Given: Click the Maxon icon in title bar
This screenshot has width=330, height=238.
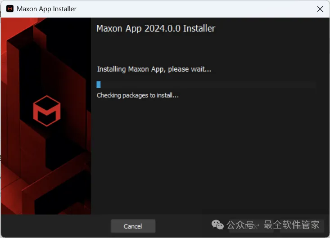Looking at the screenshot, I should coord(10,9).
